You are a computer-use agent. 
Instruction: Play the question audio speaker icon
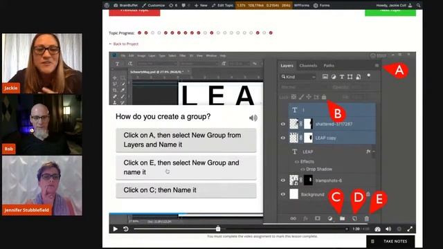click(253, 118)
